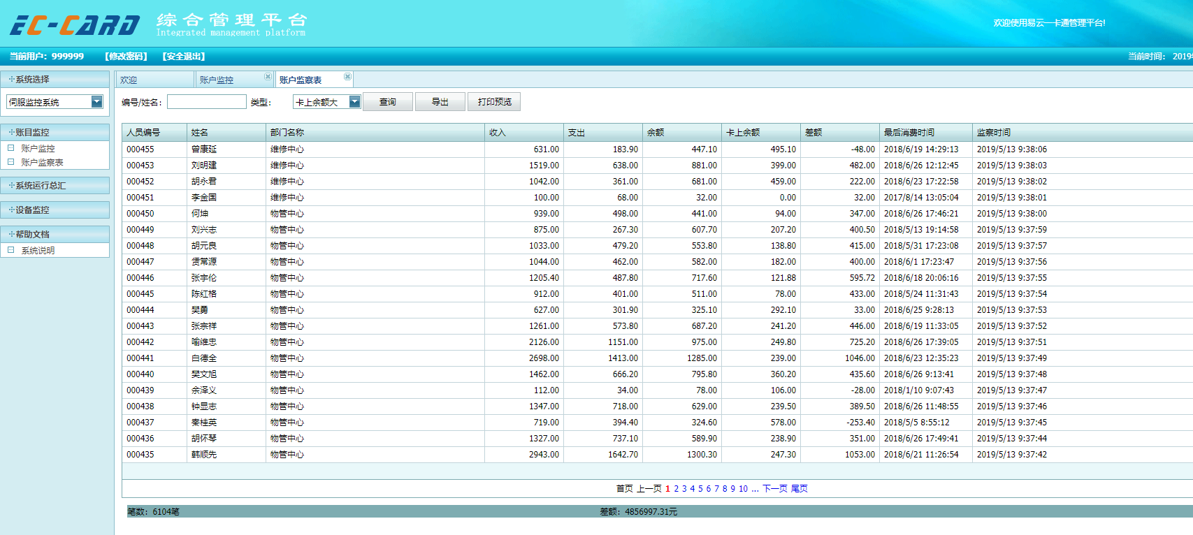Click the 账户监控 tree icon in sidebar
The height and width of the screenshot is (535, 1193).
point(10,148)
